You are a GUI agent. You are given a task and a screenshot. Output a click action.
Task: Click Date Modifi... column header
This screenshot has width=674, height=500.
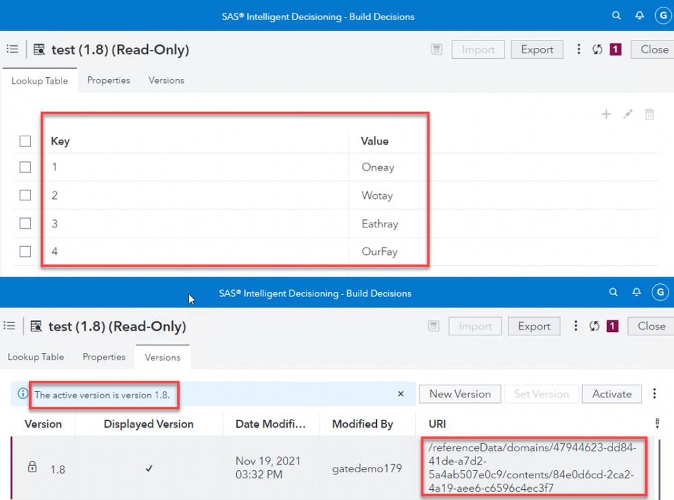pyautogui.click(x=270, y=424)
